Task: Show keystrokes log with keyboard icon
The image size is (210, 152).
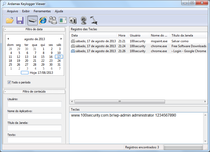Action: click(32, 20)
